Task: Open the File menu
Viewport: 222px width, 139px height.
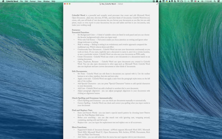Action: (x=21, y=1)
